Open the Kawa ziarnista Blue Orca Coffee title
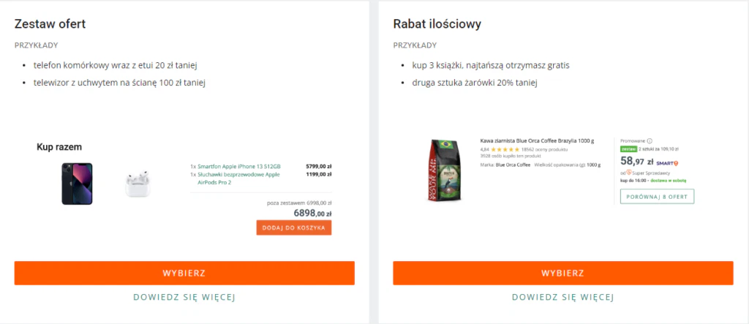Image resolution: width=749 pixels, height=324 pixels. [537, 140]
